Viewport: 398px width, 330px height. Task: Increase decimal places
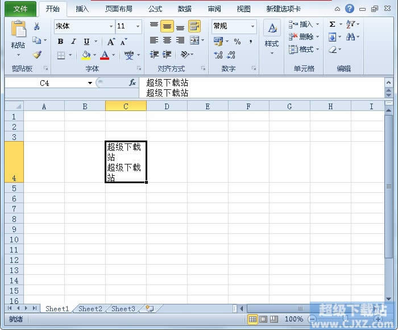click(218, 55)
